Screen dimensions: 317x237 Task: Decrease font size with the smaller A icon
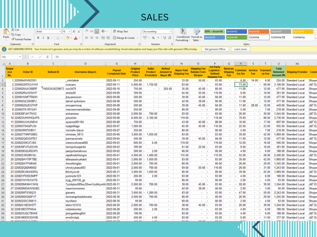point(79,31)
